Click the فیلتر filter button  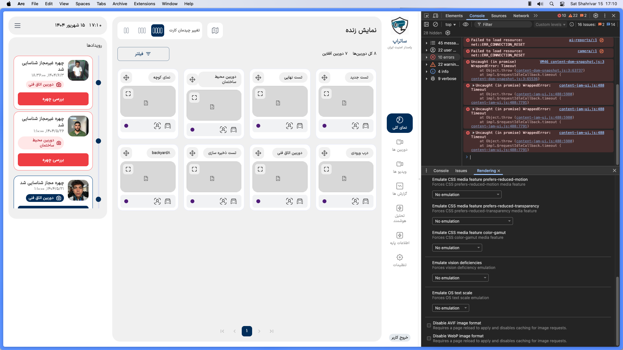[143, 54]
